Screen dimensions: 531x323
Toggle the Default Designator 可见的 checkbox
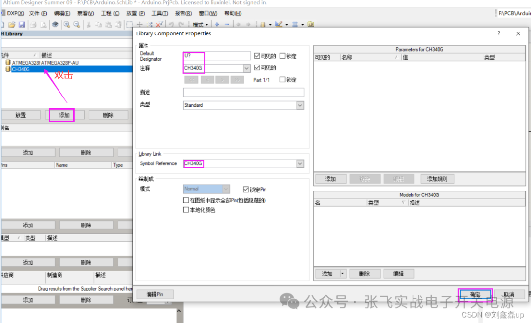tap(257, 56)
